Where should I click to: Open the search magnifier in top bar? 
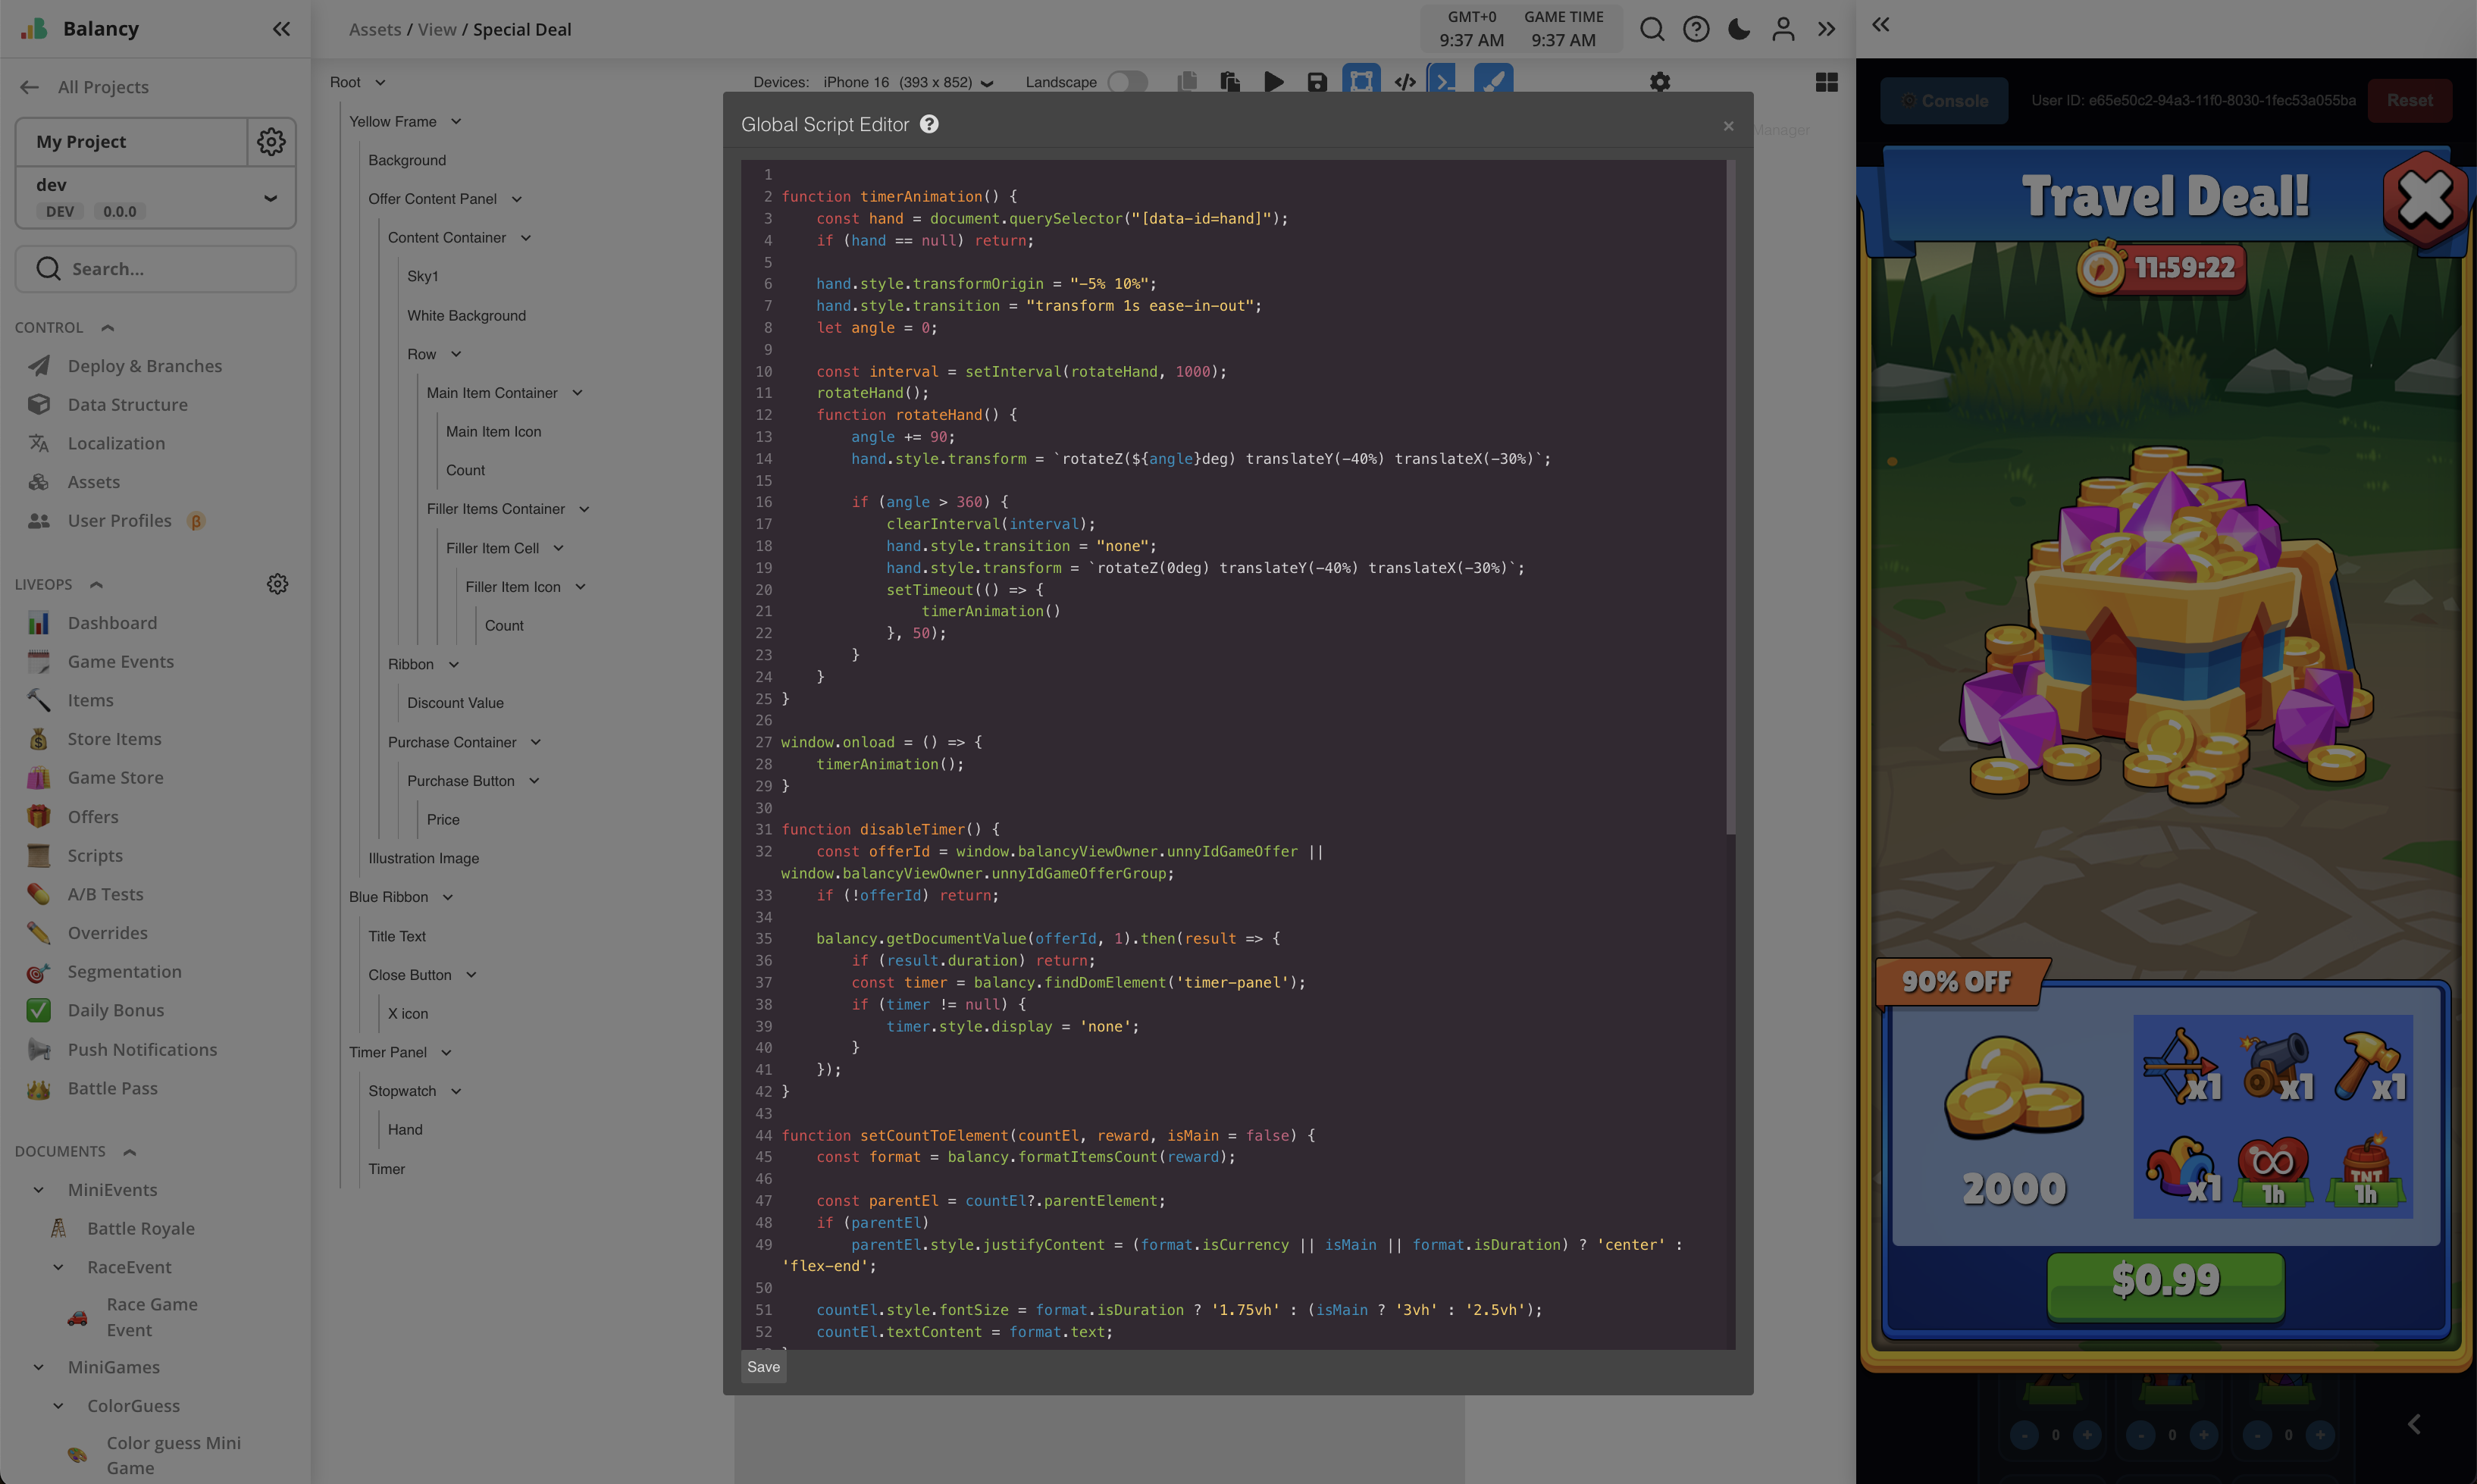[x=1652, y=29]
